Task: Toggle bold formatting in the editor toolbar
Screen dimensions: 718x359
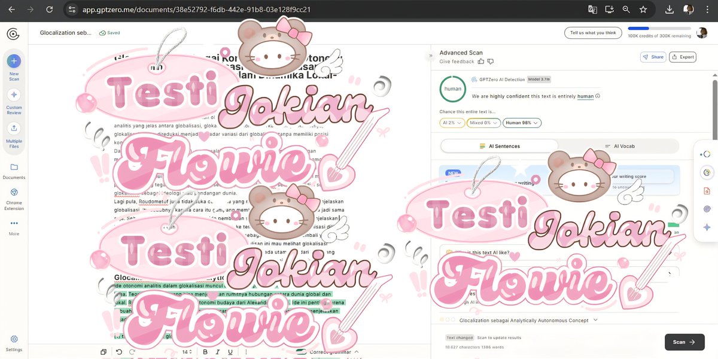Action: point(205,352)
